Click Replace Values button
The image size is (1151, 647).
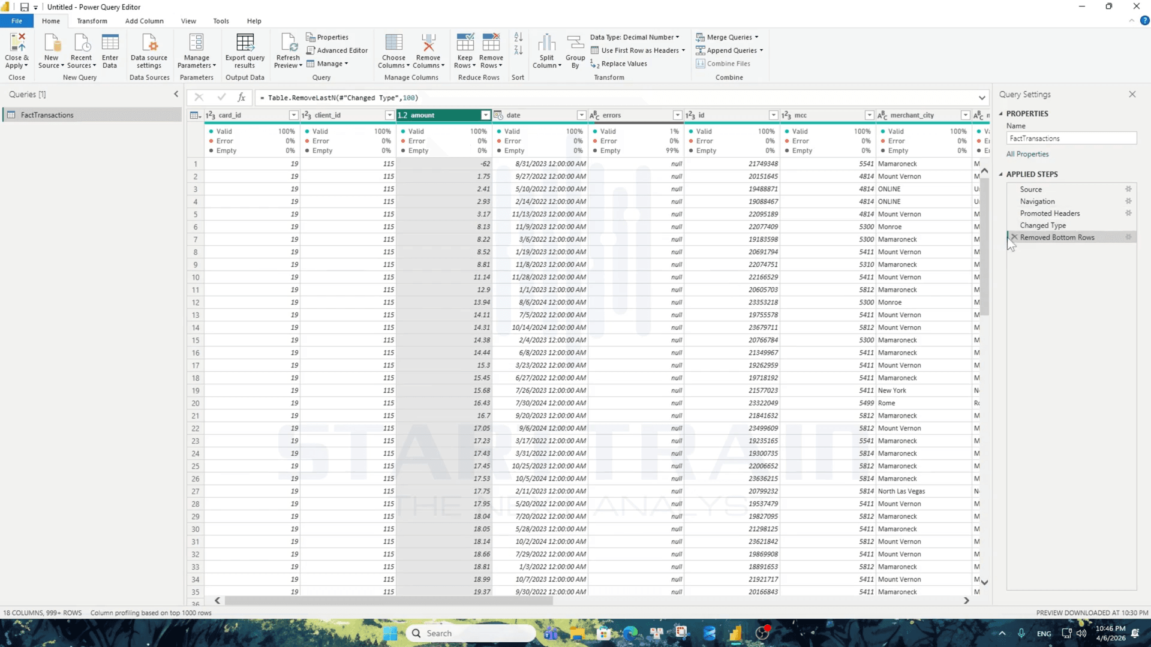[618, 64]
